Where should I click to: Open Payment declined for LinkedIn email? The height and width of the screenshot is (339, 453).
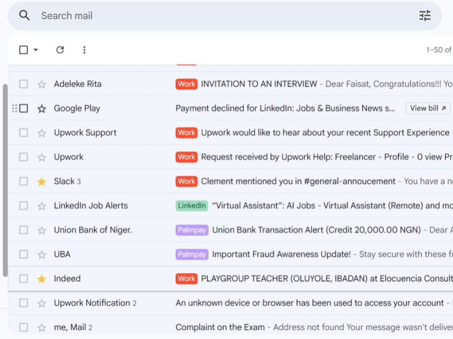[285, 108]
